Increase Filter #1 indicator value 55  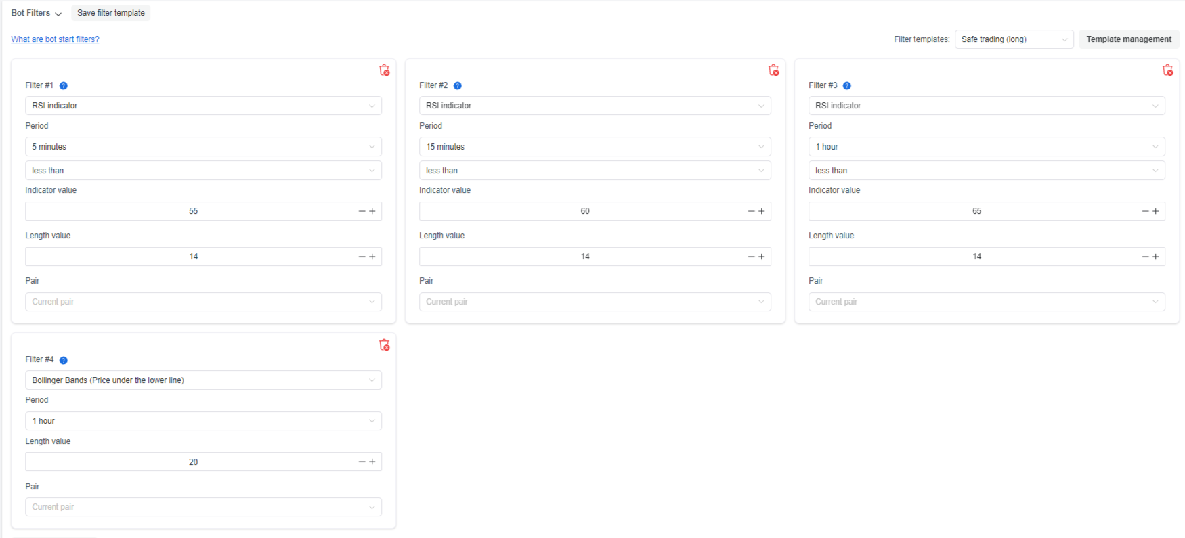click(x=372, y=212)
